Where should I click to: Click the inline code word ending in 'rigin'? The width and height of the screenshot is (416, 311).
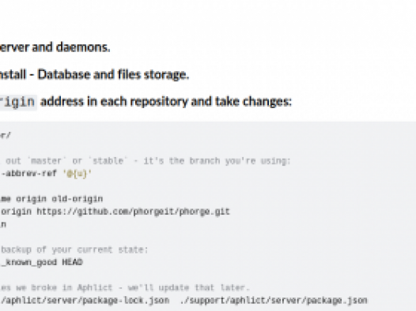(17, 102)
